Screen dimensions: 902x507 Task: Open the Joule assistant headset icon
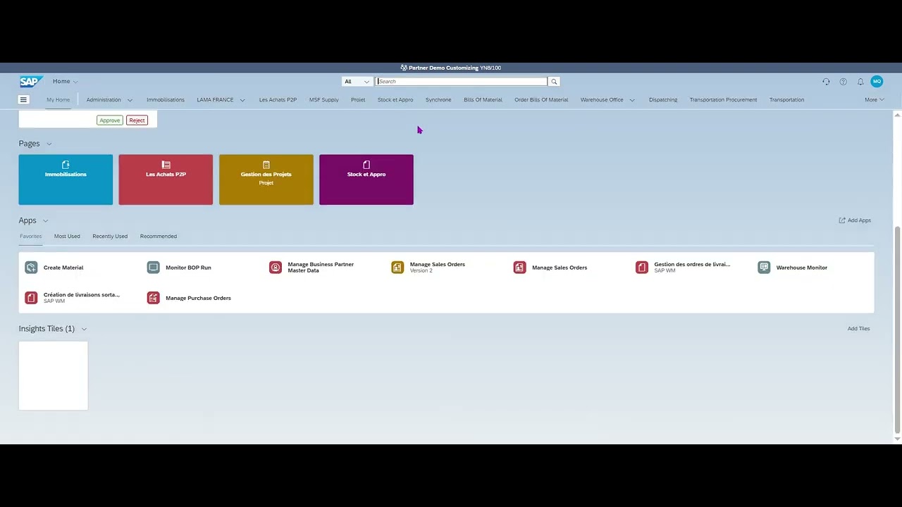826,82
